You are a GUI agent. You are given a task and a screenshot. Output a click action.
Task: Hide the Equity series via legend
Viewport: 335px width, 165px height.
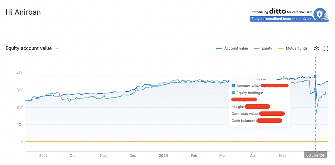click(263, 48)
